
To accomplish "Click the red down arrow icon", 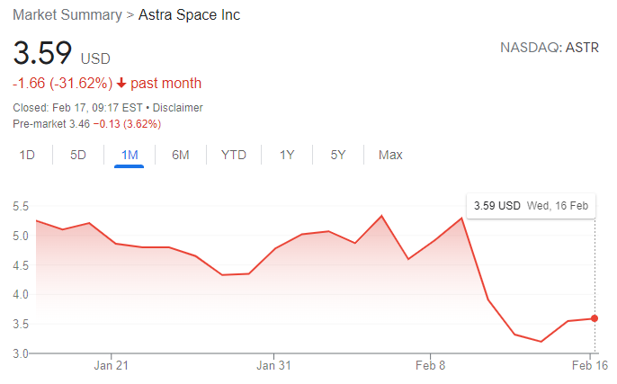I will (121, 84).
